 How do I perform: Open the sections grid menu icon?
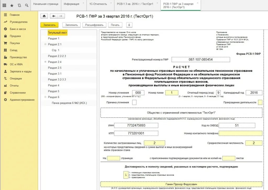(x=4, y=5)
